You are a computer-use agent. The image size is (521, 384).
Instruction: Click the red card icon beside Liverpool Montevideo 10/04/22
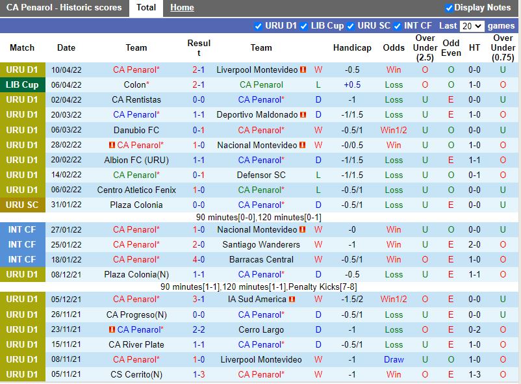(303, 70)
